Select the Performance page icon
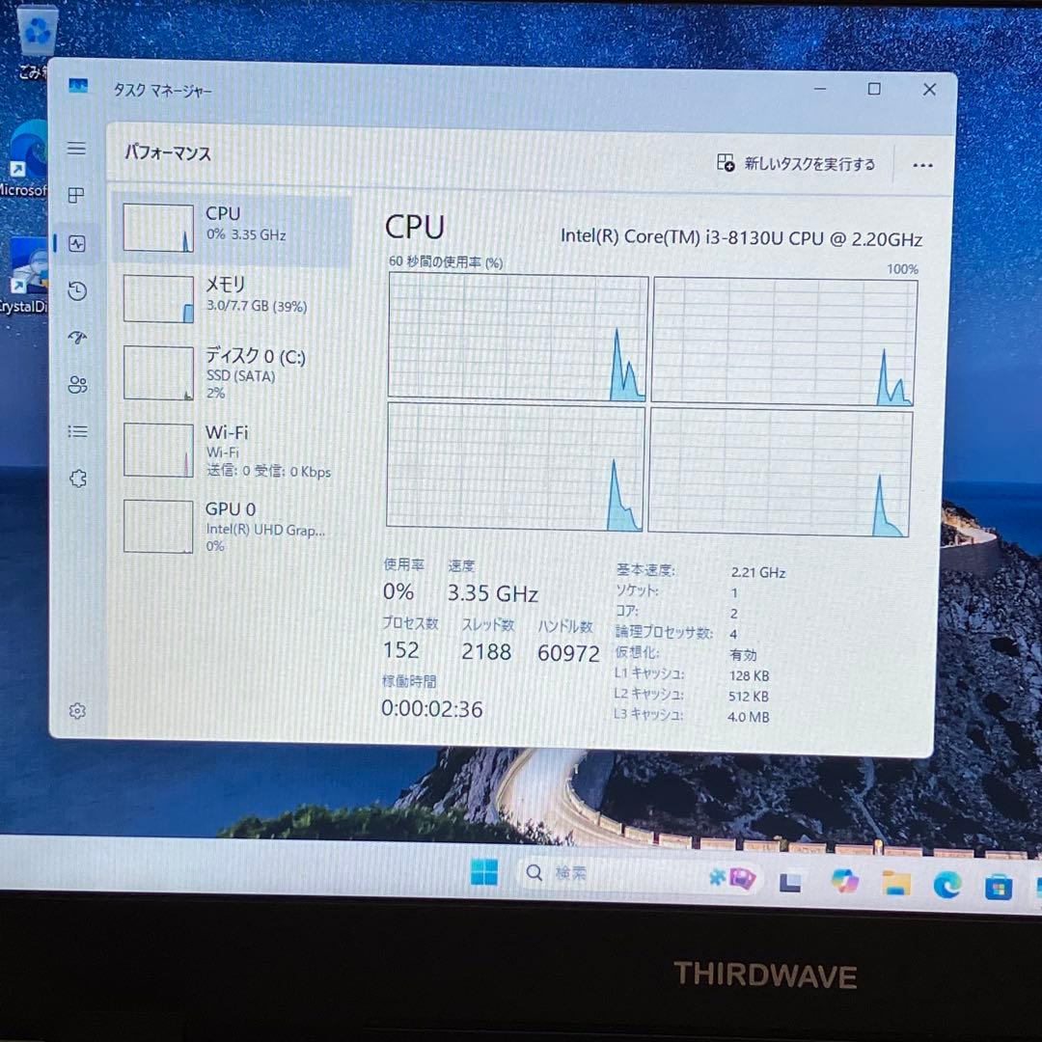Image resolution: width=1042 pixels, height=1042 pixels. point(76,242)
